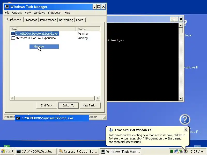
Task: Switch to the Networking tab
Action: coord(66,20)
